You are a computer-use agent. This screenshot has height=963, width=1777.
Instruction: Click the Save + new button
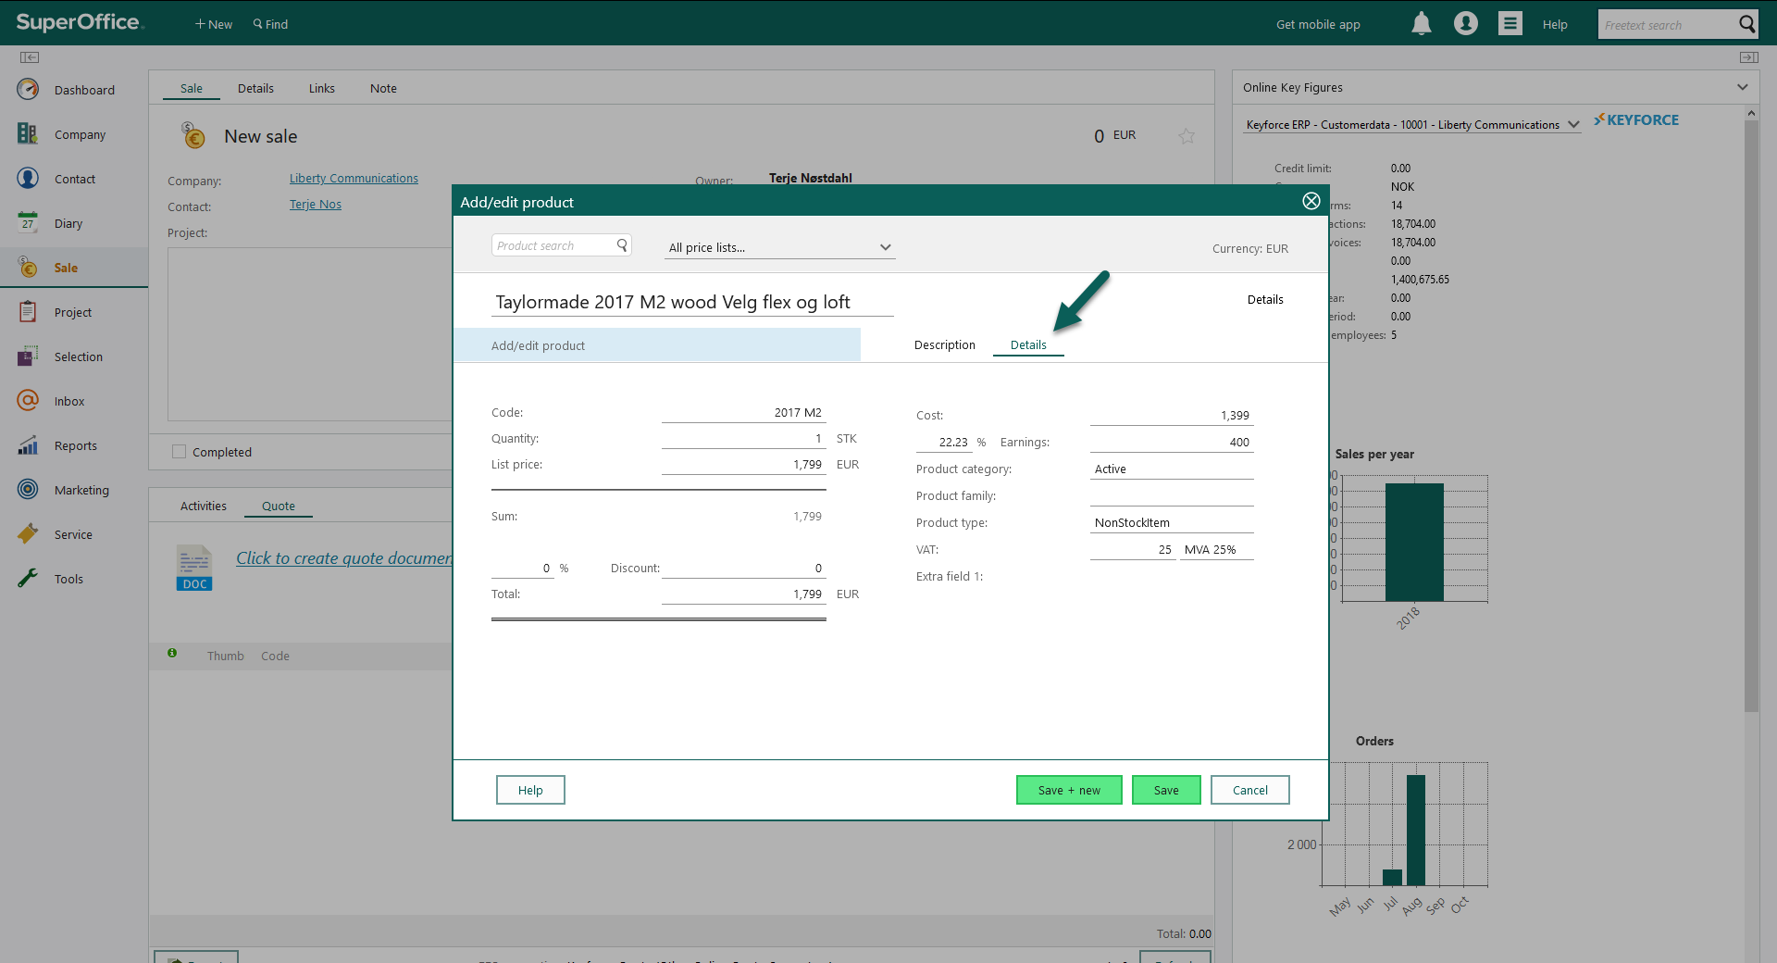coord(1069,790)
